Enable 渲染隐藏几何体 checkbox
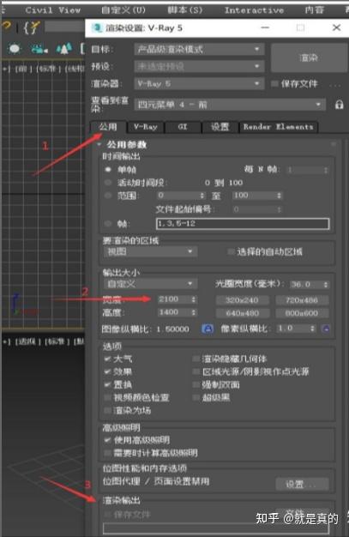Viewport: 349px width, 537px height. (x=196, y=359)
